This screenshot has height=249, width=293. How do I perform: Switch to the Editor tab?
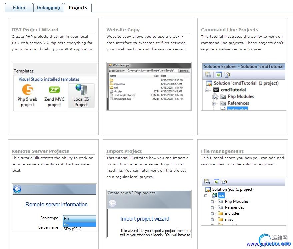(x=19, y=7)
